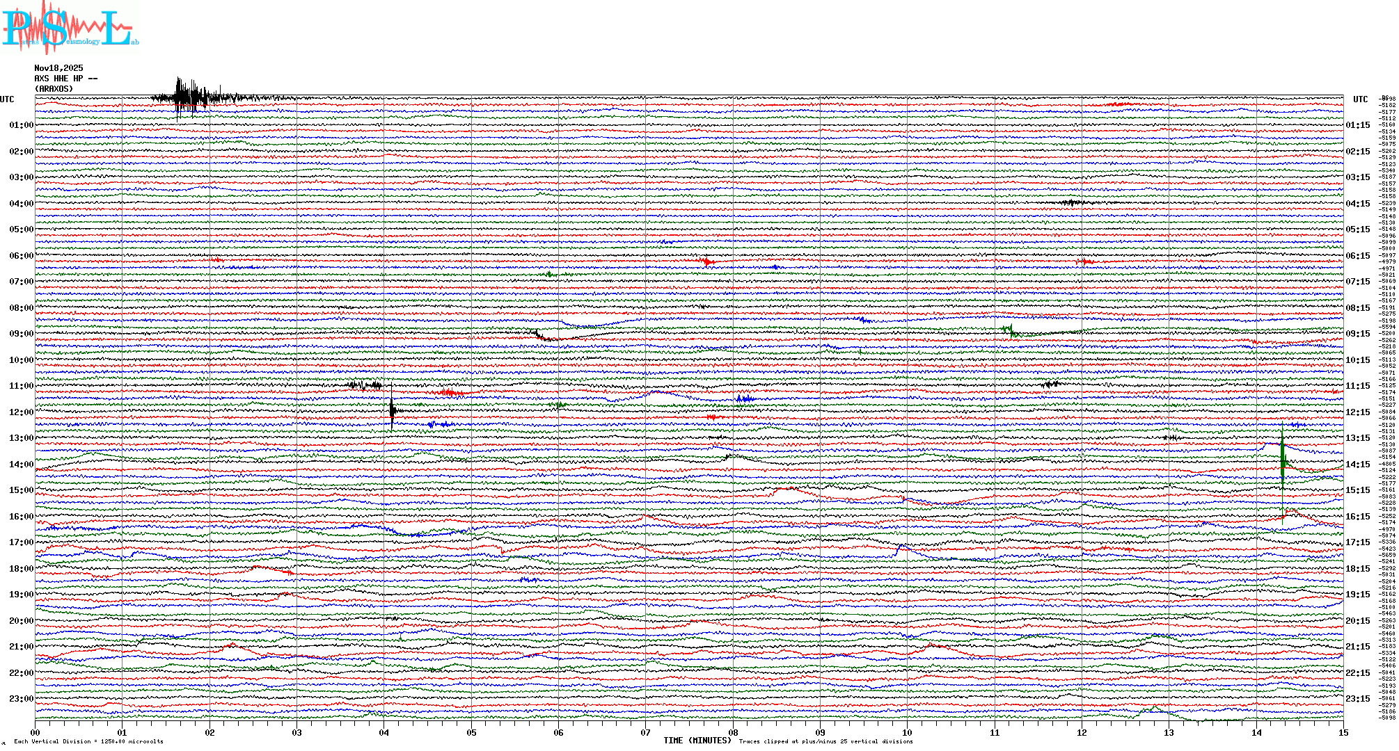Click the 06:15 time label on right
Screen dimensions: 1399x751
[x=1357, y=256]
